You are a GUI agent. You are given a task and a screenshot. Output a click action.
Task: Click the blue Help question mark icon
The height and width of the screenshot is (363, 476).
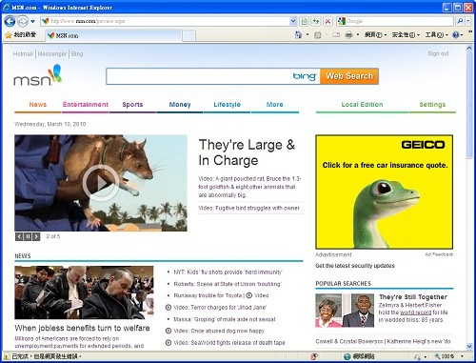[456, 34]
